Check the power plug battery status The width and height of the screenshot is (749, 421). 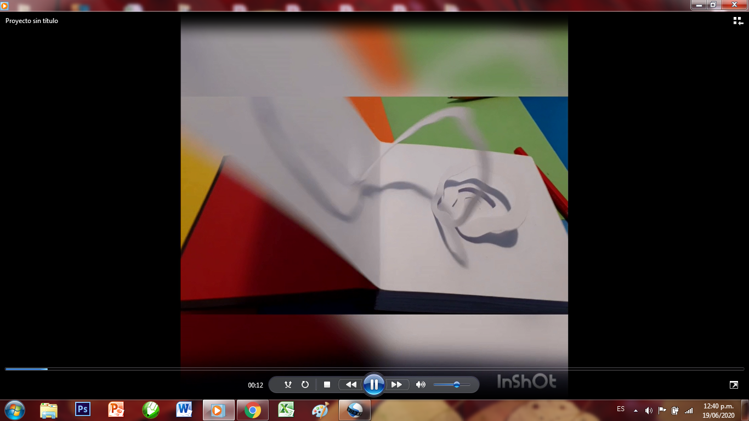675,410
